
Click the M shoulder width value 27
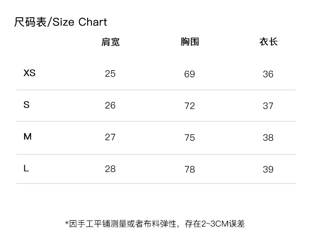[x=110, y=137]
